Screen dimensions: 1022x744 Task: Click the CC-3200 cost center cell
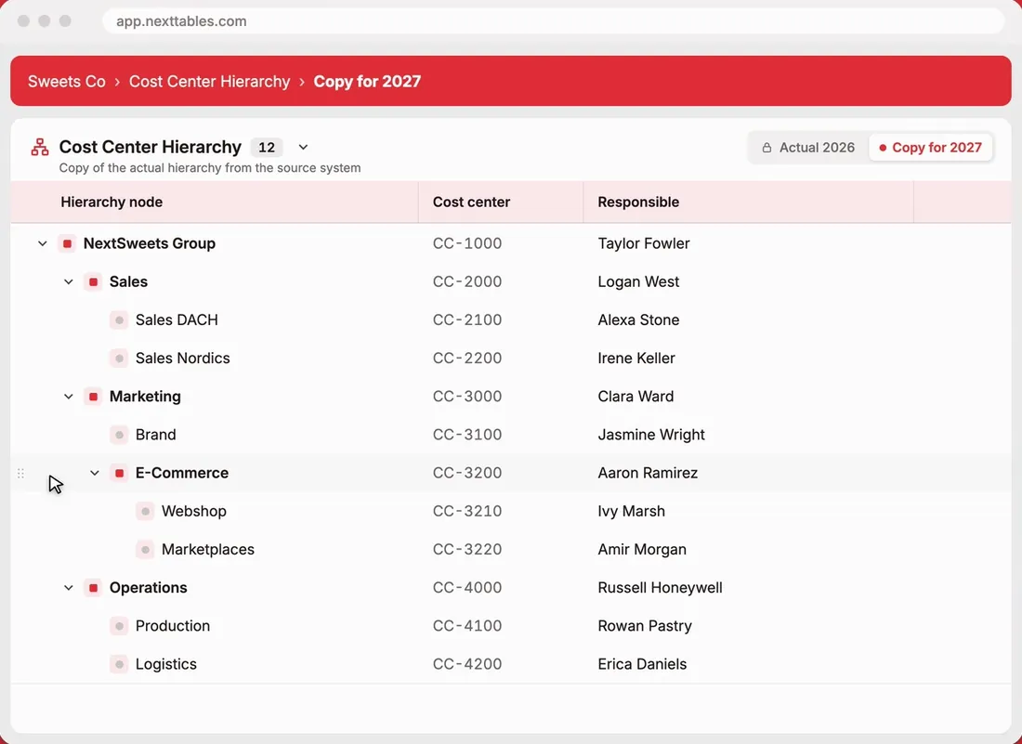(467, 473)
